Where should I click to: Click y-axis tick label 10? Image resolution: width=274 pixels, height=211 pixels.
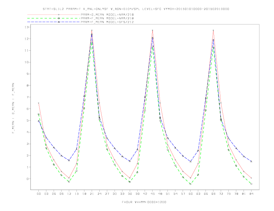(x=27, y=62)
